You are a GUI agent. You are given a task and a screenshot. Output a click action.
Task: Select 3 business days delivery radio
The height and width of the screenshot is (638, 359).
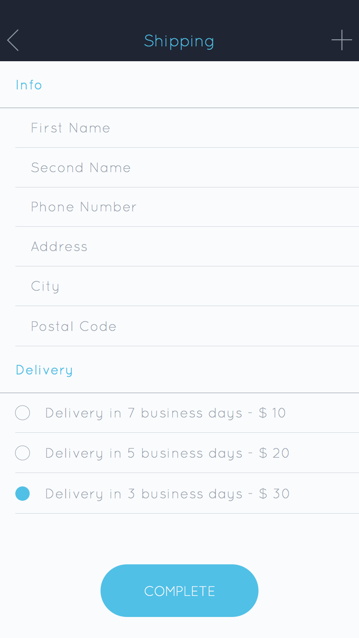point(22,494)
